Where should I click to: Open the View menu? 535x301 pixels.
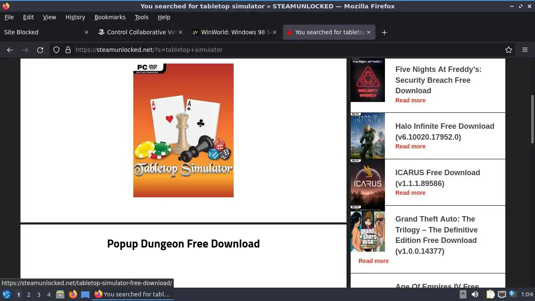(x=49, y=17)
